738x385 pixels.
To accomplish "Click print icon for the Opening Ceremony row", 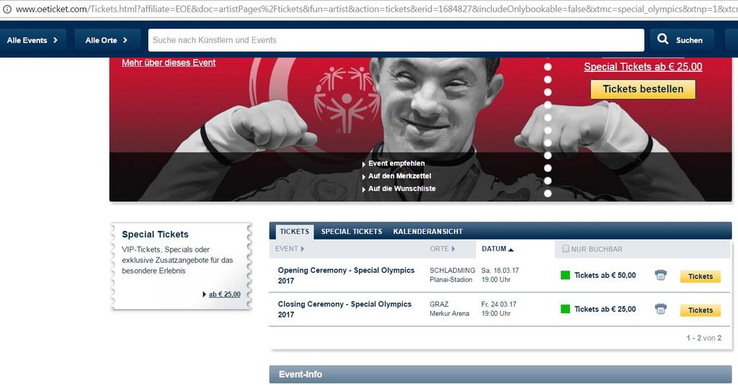I will (x=661, y=275).
